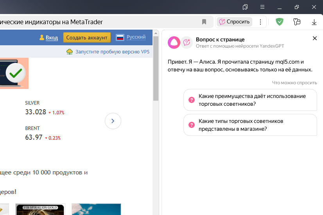323x215 pixels.
Task: Open the browser hamburger menu
Action: coord(262,7)
